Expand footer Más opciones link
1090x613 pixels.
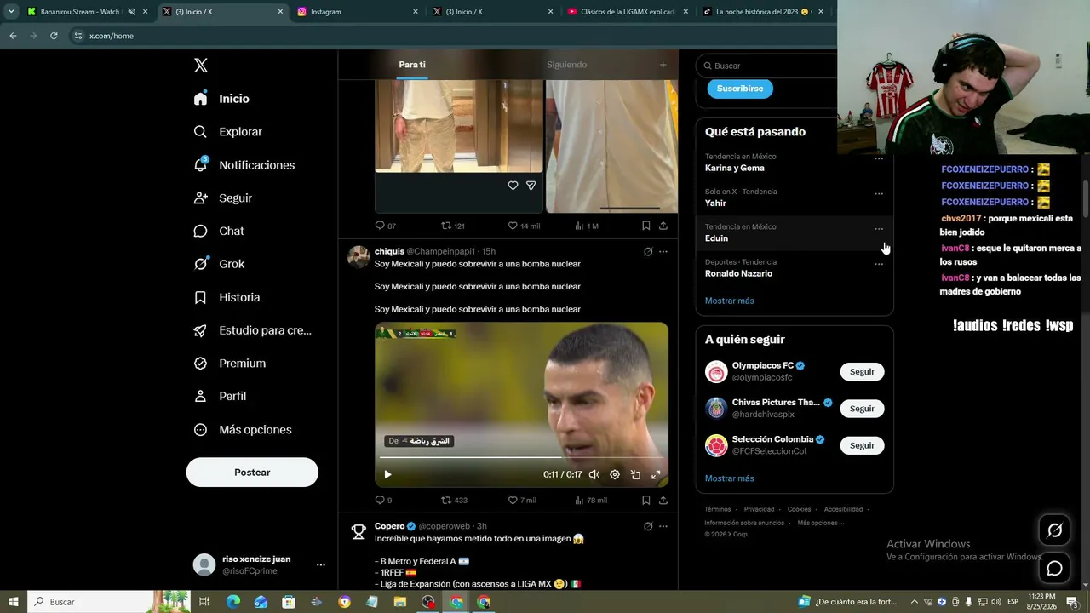820,523
